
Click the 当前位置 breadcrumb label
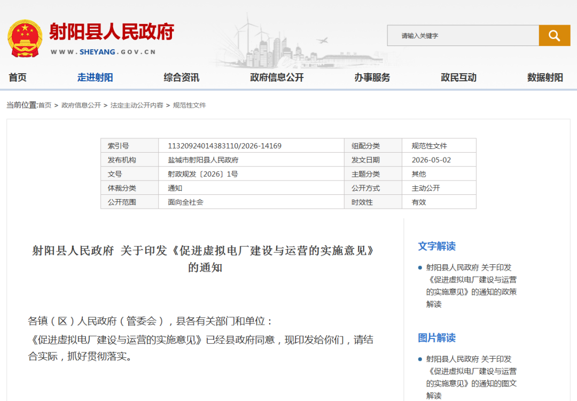point(22,105)
